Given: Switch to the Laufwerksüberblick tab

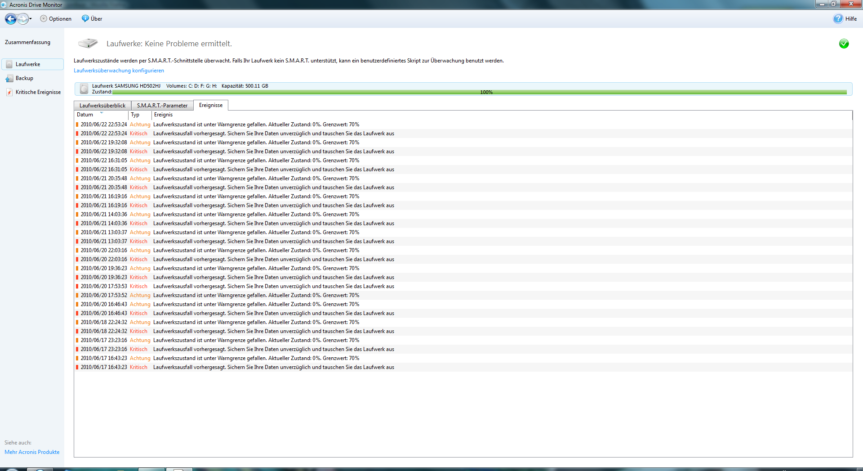Looking at the screenshot, I should pyautogui.click(x=102, y=106).
